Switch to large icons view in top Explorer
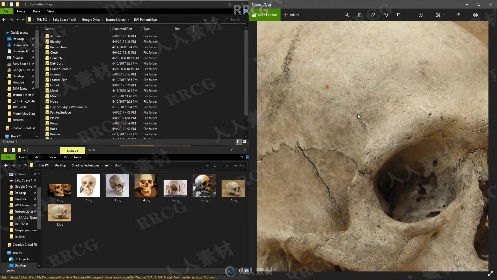Viewport: 497px width, 280px height. 244,142
